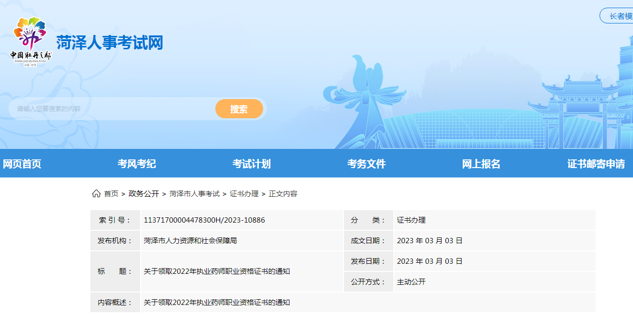Image resolution: width=633 pixels, height=315 pixels.
Task: Click the 证书办理 link in the breadcrumb
Action: [244, 193]
